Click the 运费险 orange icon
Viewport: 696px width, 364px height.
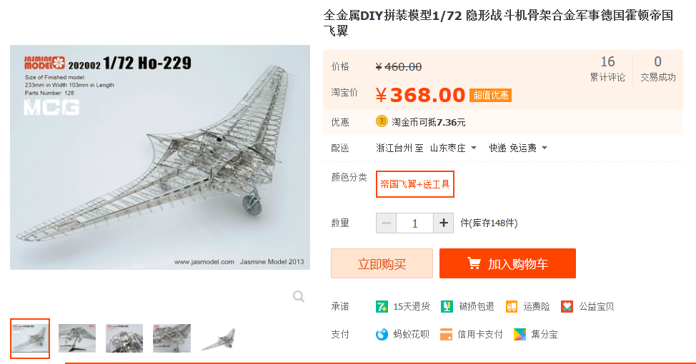coord(512,306)
